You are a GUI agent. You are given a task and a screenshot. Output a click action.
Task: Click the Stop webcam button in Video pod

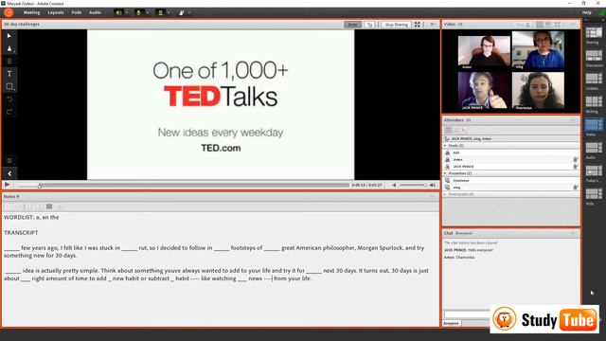(x=523, y=25)
